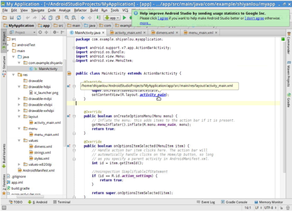This screenshot has height=211, width=292.
Task: Collapse the res folder in project tree
Action: tap(14, 75)
